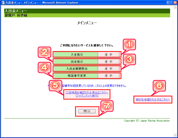
Task: Click the numbered callout 2 marker
Action: pyautogui.click(x=44, y=52)
